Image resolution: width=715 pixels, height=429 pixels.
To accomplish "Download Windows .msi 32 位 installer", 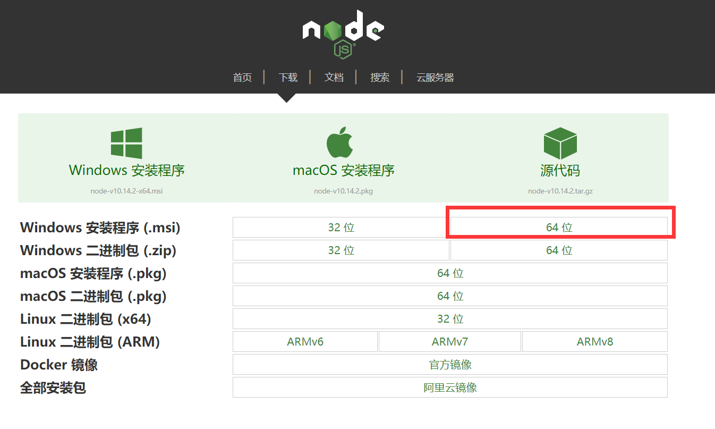I will (341, 228).
